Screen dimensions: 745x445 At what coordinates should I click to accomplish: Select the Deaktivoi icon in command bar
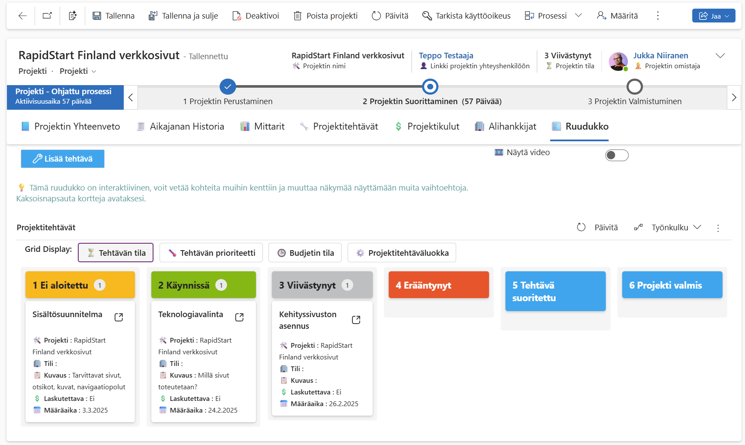(x=237, y=16)
